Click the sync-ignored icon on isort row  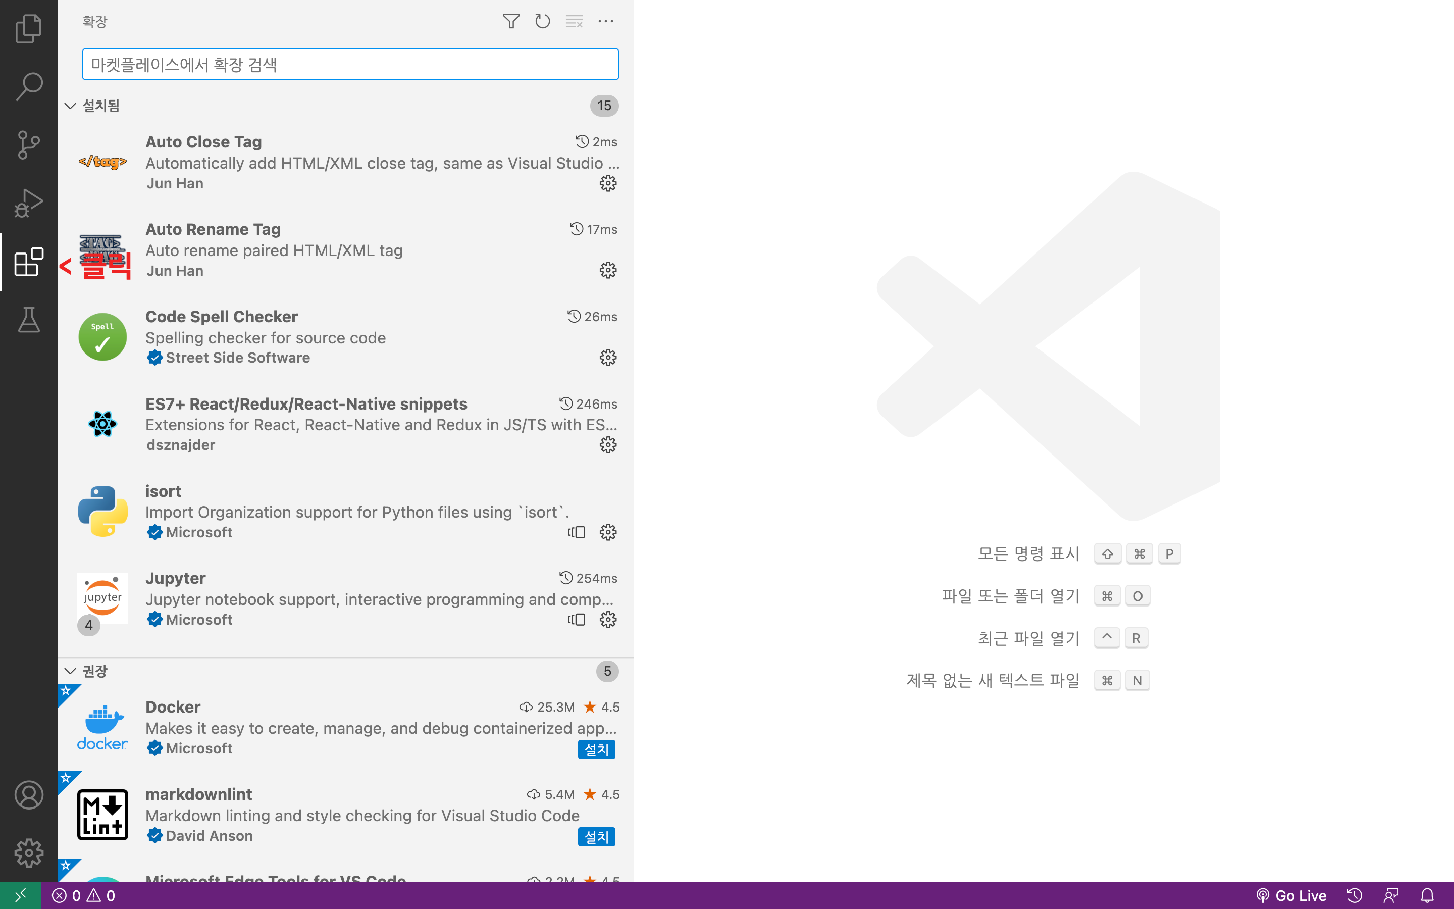point(576,532)
